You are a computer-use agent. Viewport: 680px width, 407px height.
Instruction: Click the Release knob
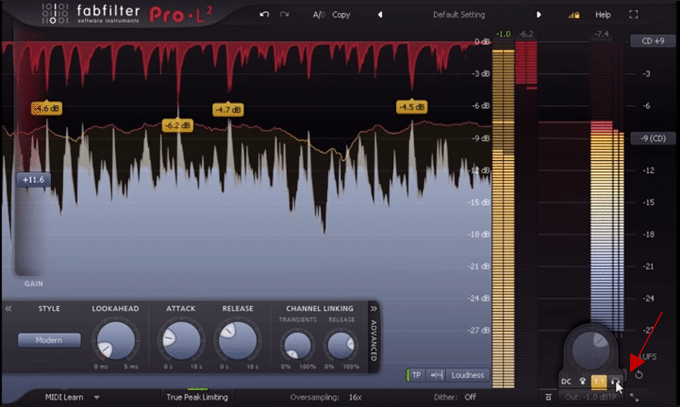coord(238,340)
